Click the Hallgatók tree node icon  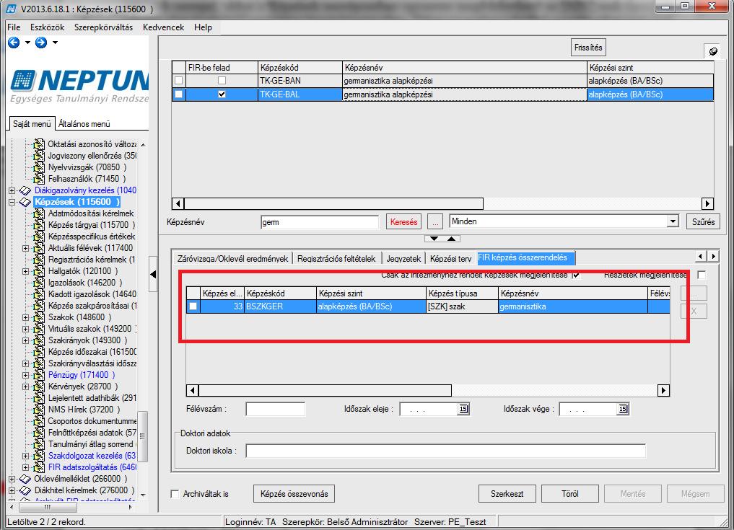(x=39, y=271)
